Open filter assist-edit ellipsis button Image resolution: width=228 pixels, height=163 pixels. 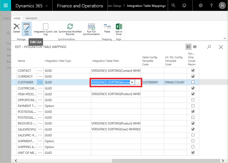(138, 82)
